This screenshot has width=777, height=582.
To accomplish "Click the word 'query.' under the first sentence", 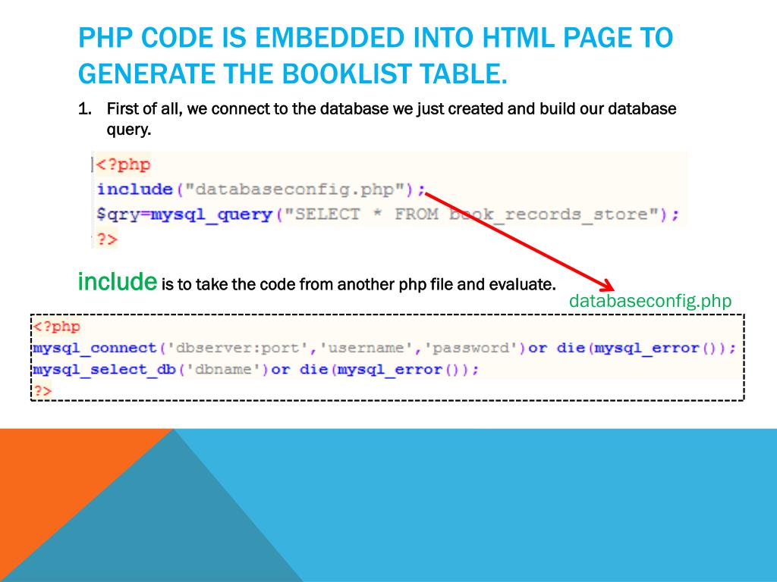I will 129,130.
